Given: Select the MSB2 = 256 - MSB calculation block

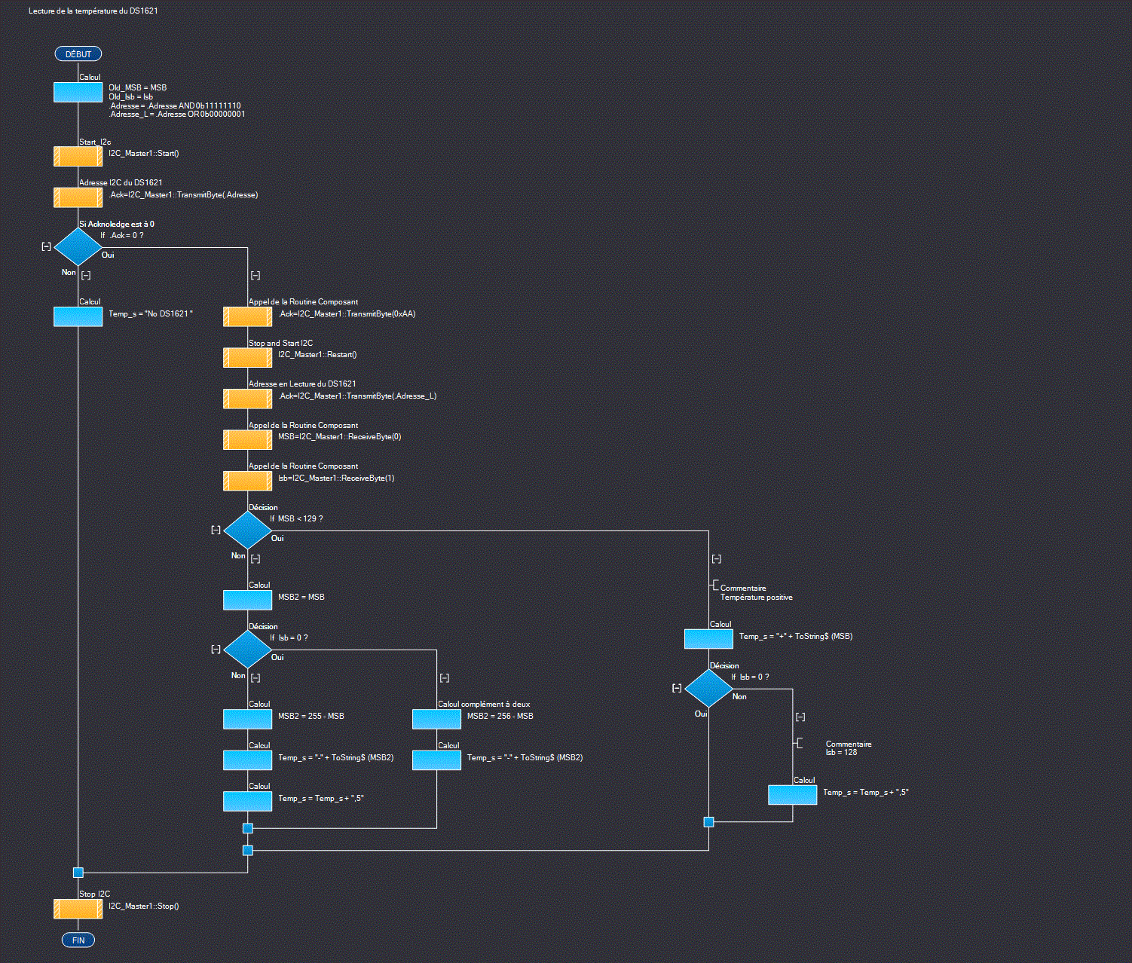Looking at the screenshot, I should [436, 719].
